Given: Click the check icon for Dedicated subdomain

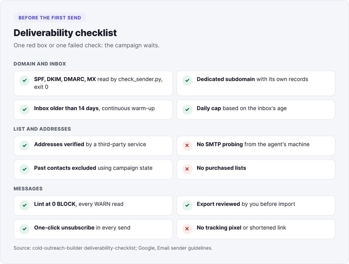Looking at the screenshot, I should (187, 81).
